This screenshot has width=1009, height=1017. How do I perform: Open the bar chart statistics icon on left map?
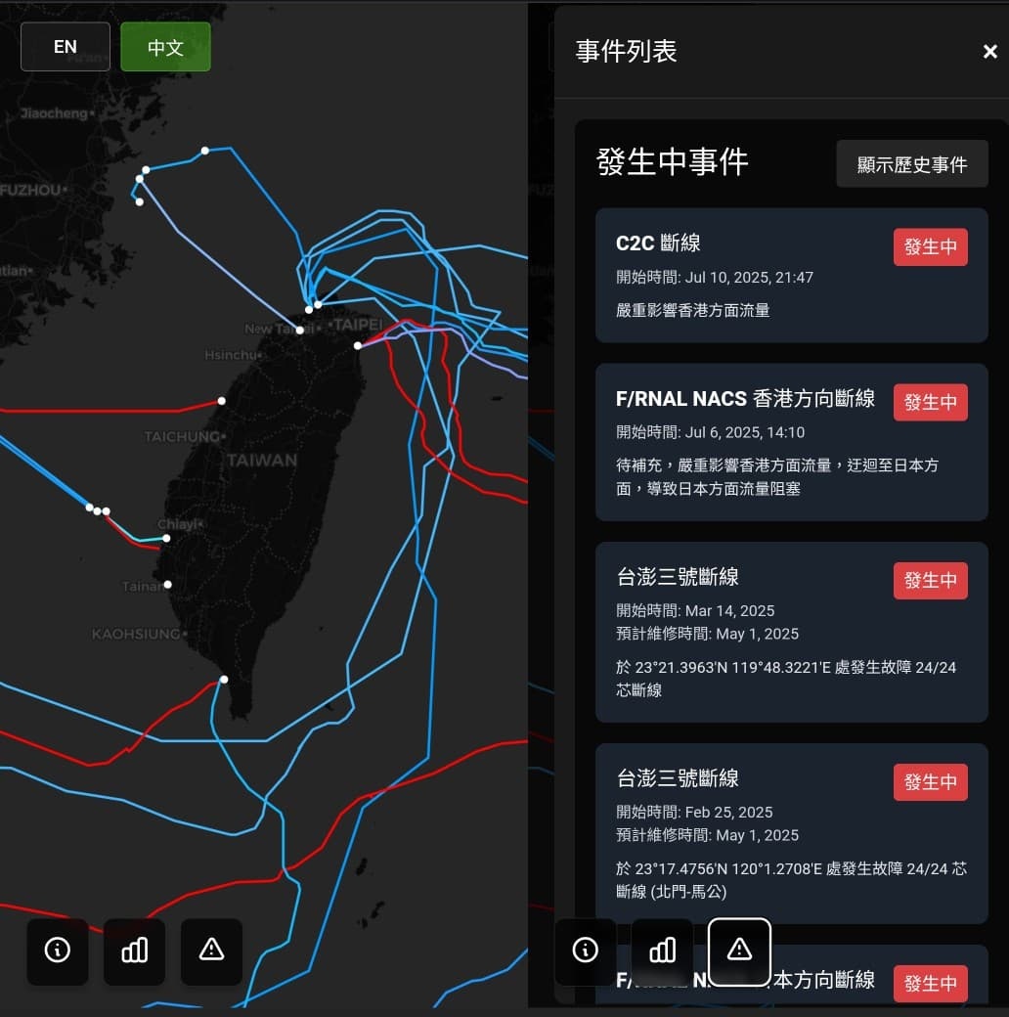pos(134,951)
